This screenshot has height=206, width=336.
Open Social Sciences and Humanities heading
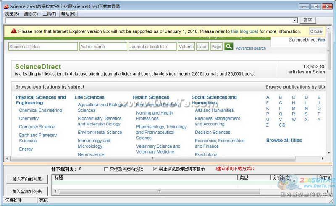pyautogui.click(x=214, y=100)
